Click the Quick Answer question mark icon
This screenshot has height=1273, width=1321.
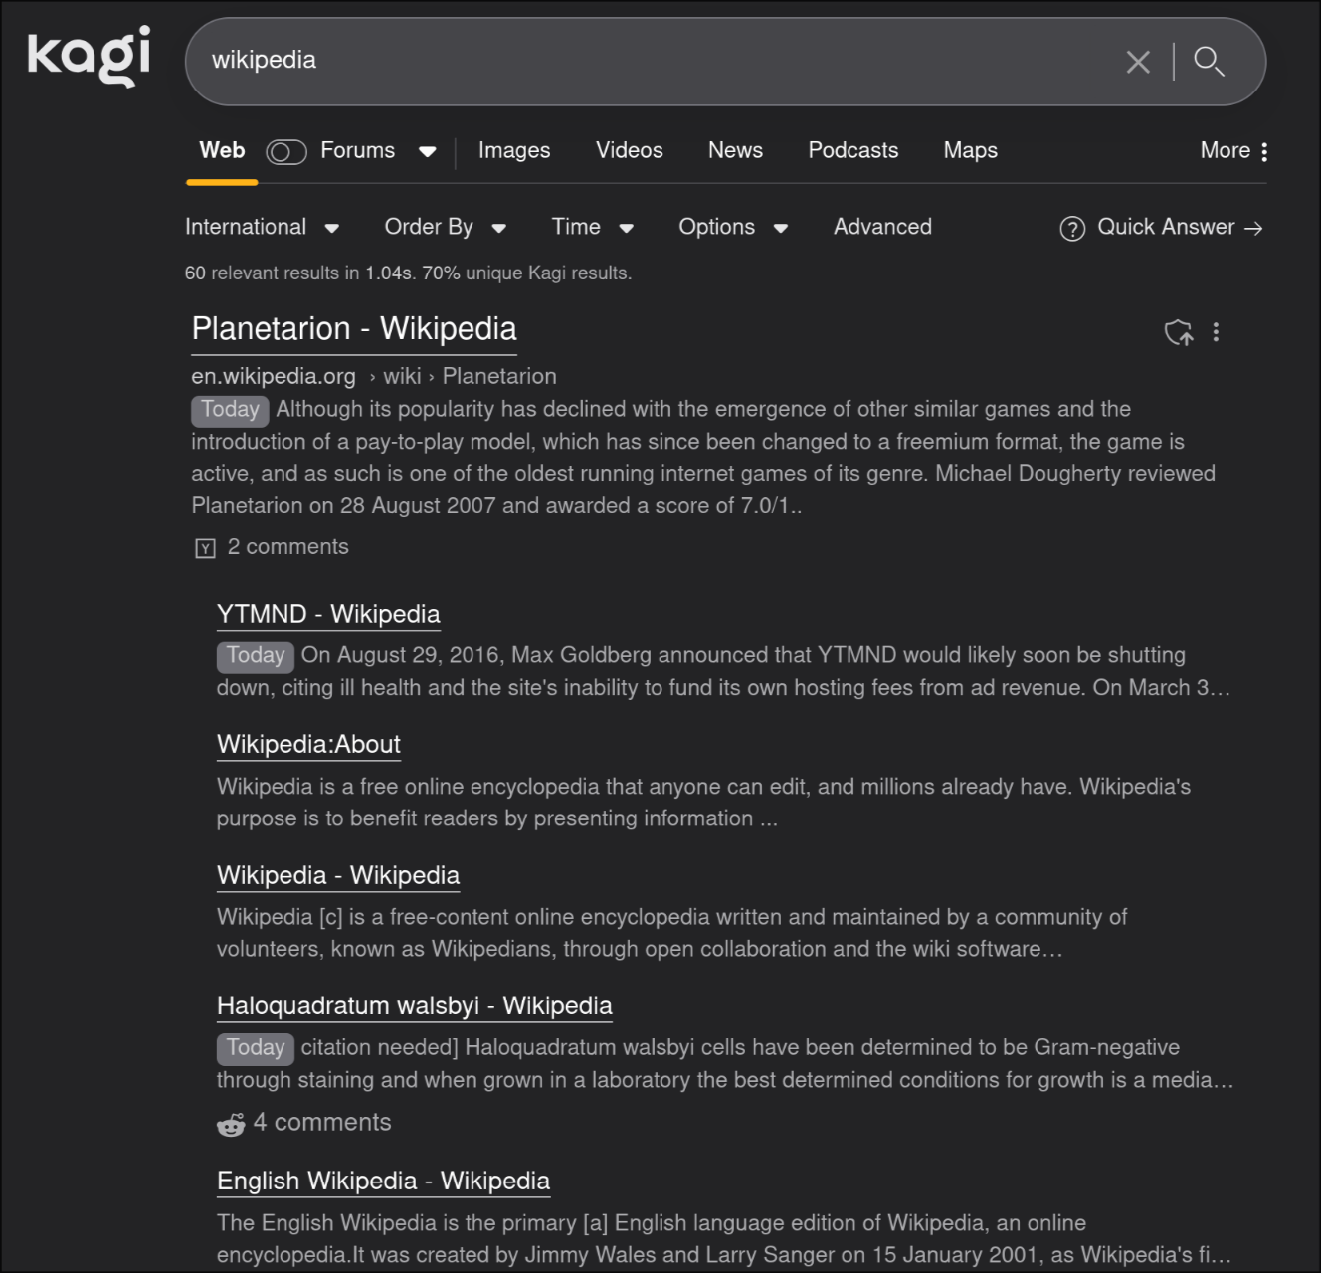click(1072, 229)
